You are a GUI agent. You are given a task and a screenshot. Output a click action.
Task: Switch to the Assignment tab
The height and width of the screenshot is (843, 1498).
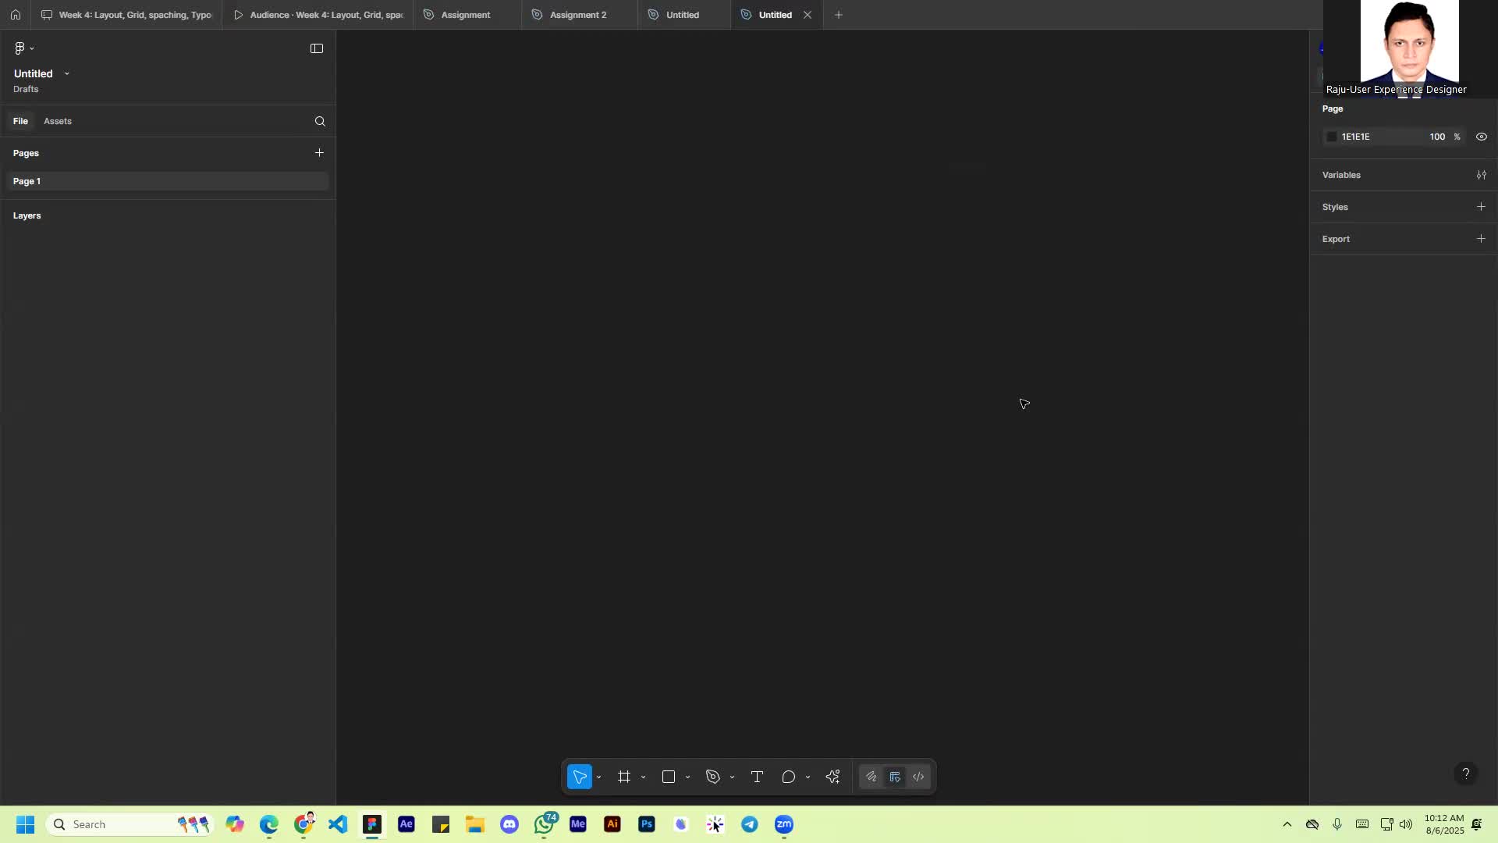467,15
